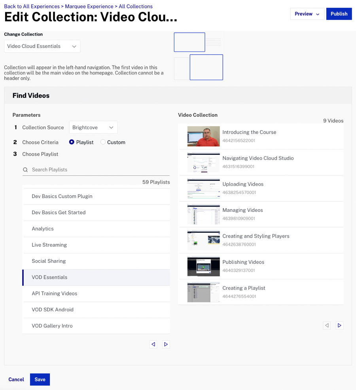The image size is (356, 390).
Task: Select the VOD SDK Android playlist
Action: pos(97,310)
